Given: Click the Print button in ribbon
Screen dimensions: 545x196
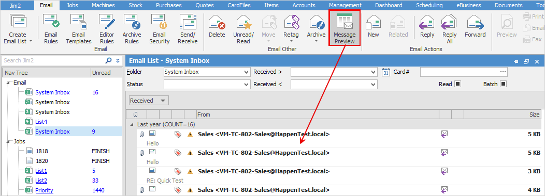Looking at the screenshot, I should click(534, 17).
